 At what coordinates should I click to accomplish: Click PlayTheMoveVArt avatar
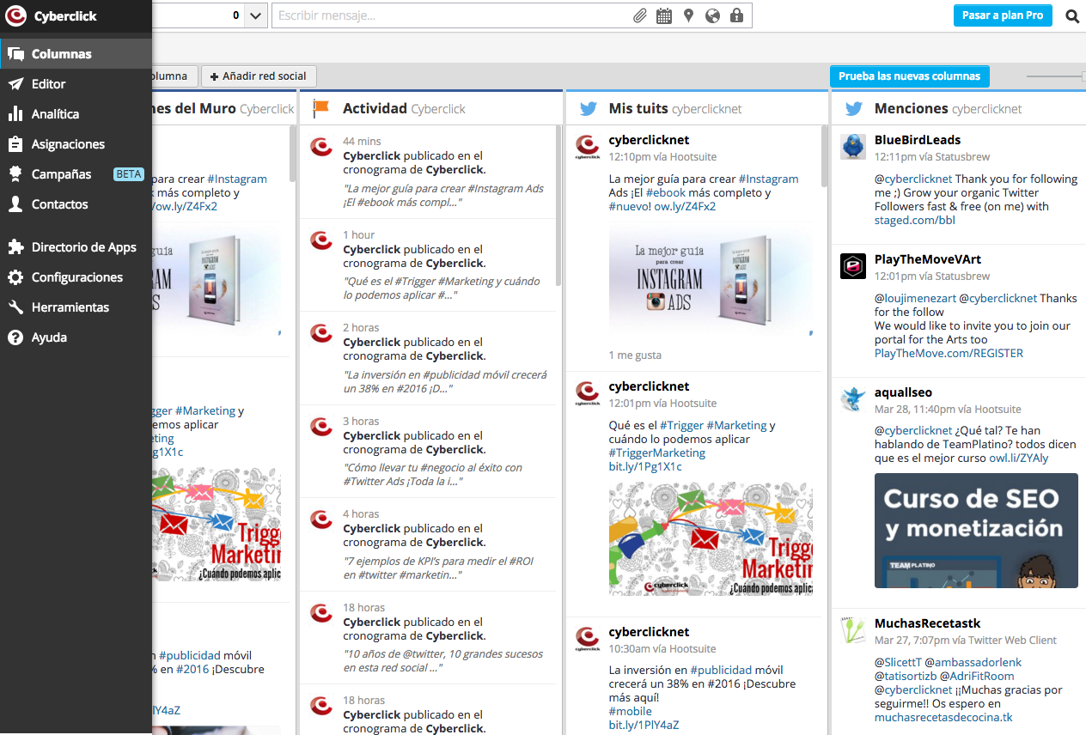tap(853, 266)
